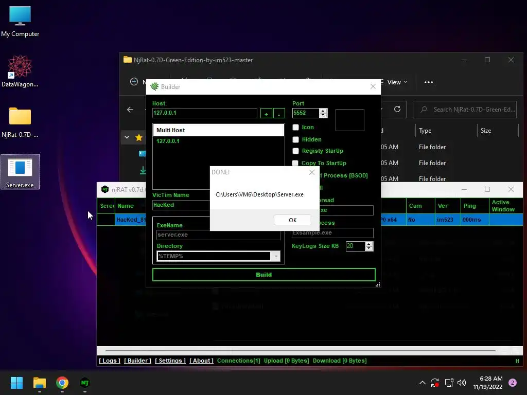Viewport: 527px width, 395px height.
Task: Enable the Registy StartUp checkbox
Action: (x=296, y=151)
